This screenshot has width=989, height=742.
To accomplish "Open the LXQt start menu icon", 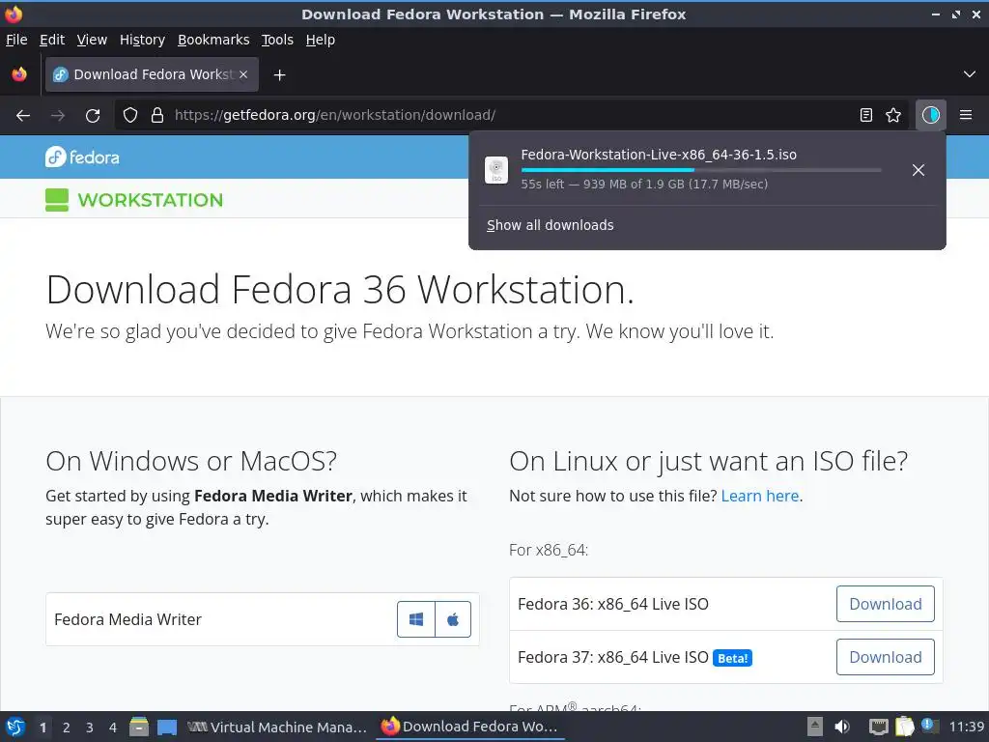I will 15,727.
